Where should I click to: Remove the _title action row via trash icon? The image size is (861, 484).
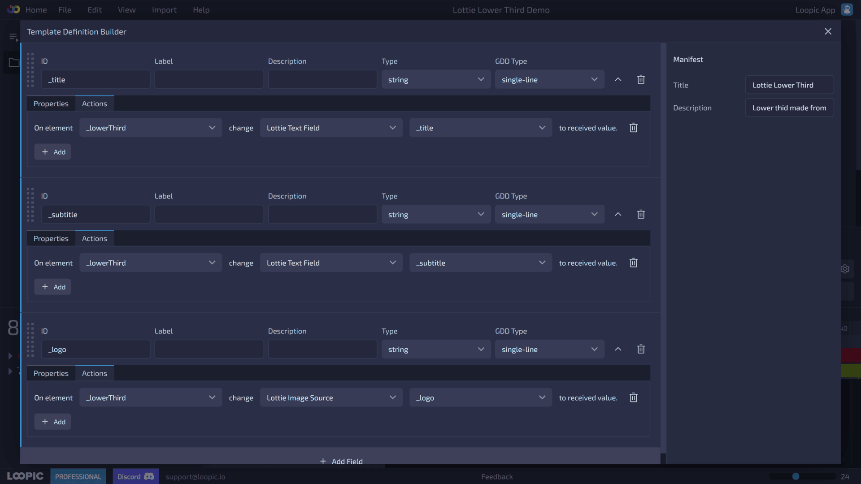pos(633,128)
